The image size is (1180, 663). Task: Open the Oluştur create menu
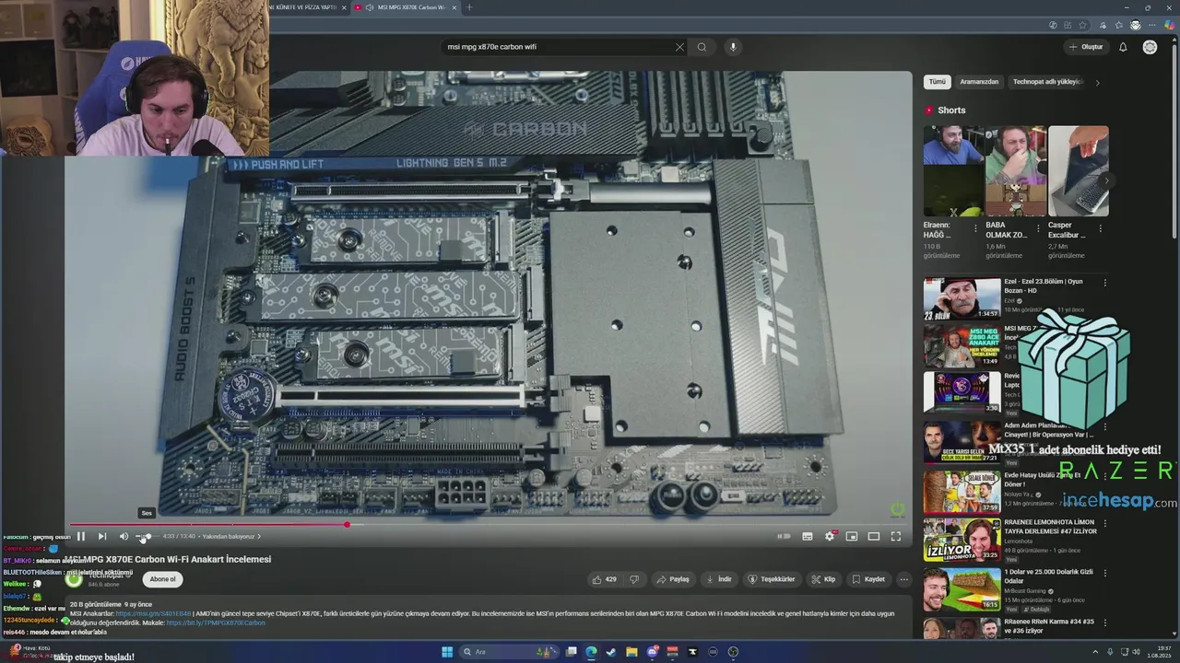1086,47
